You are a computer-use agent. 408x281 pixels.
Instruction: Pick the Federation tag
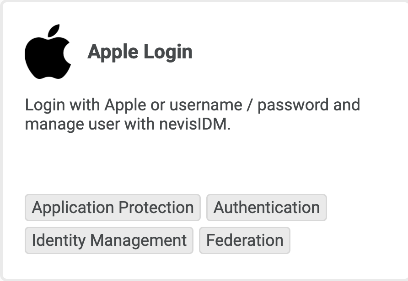(x=244, y=240)
